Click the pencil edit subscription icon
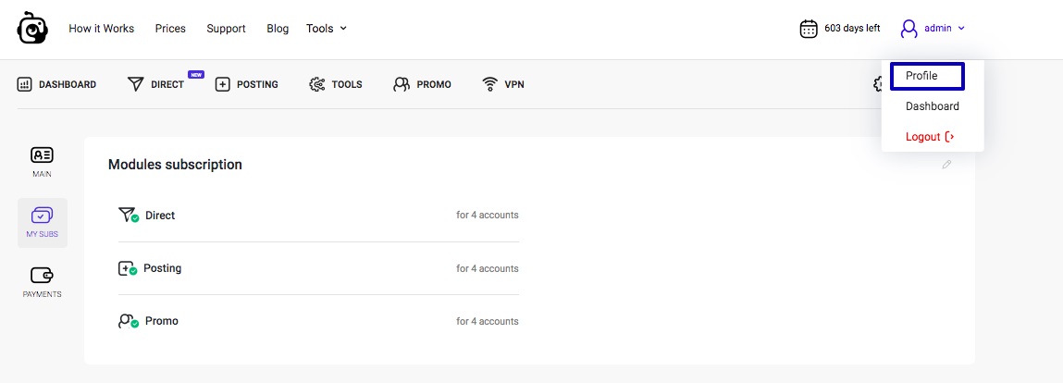This screenshot has width=1063, height=383. click(x=946, y=165)
